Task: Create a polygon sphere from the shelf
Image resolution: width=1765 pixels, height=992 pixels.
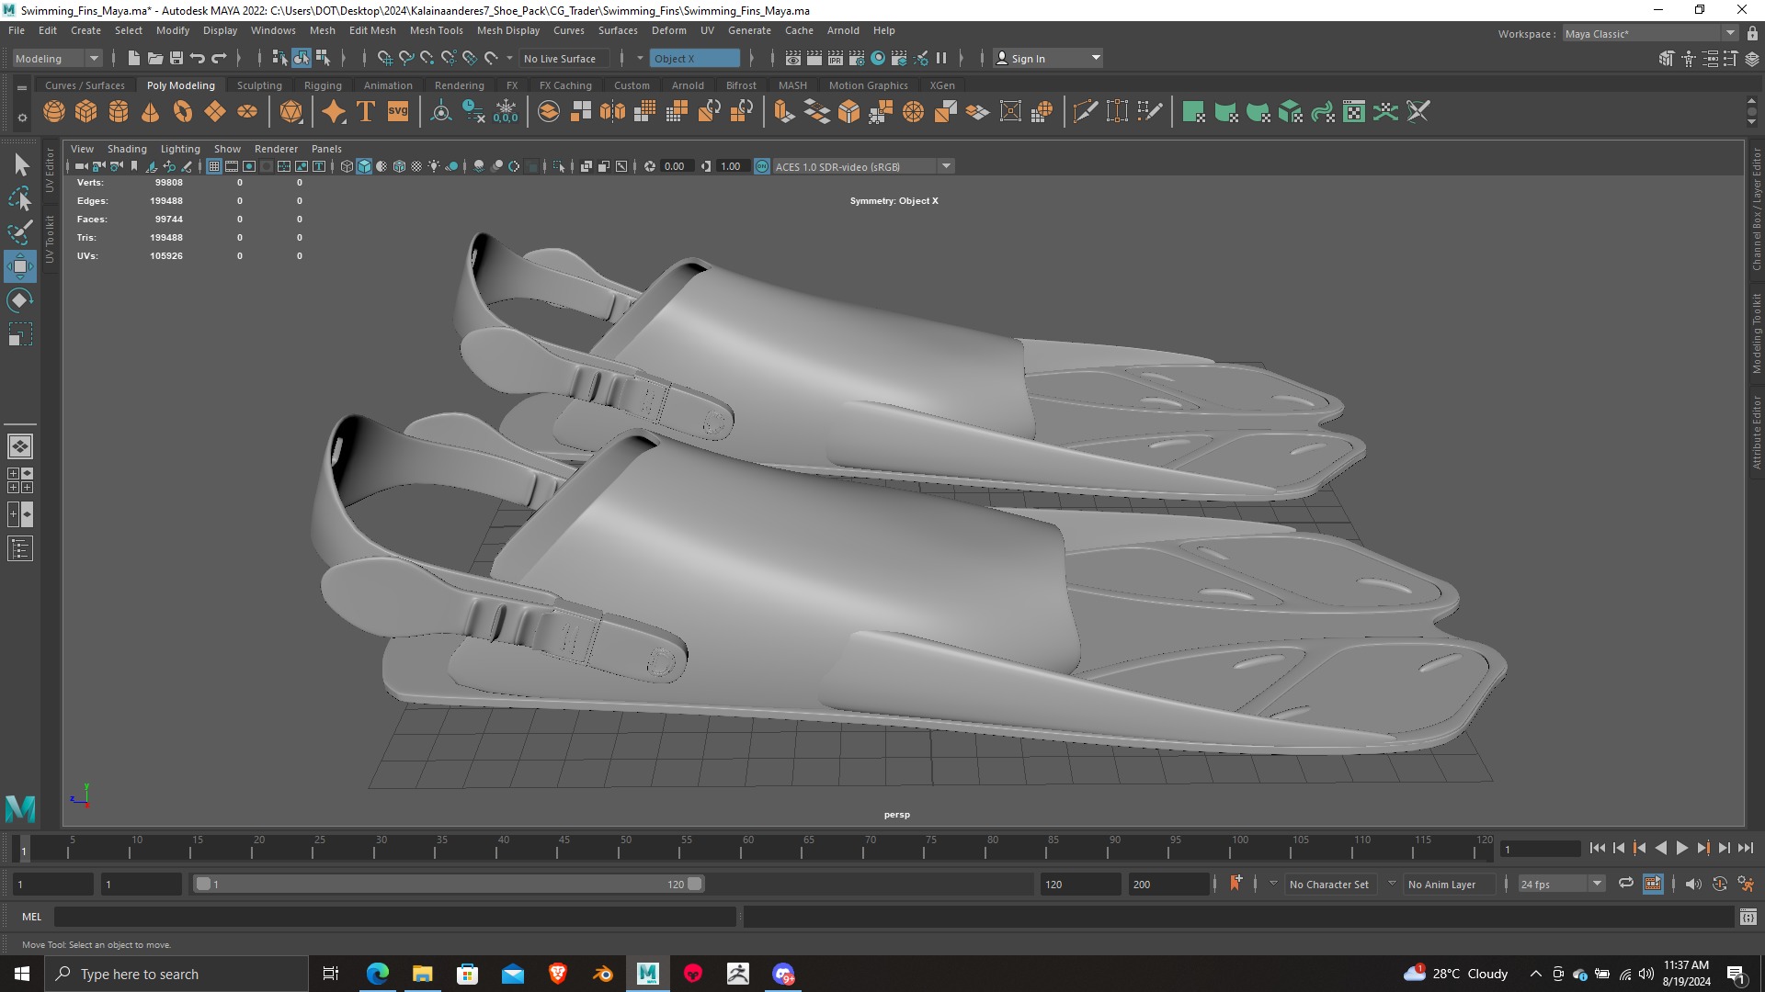Action: pyautogui.click(x=54, y=112)
